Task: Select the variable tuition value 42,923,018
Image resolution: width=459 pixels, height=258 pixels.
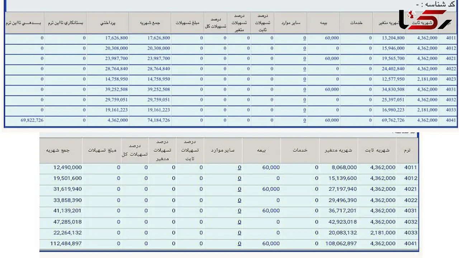Action: tap(343, 222)
